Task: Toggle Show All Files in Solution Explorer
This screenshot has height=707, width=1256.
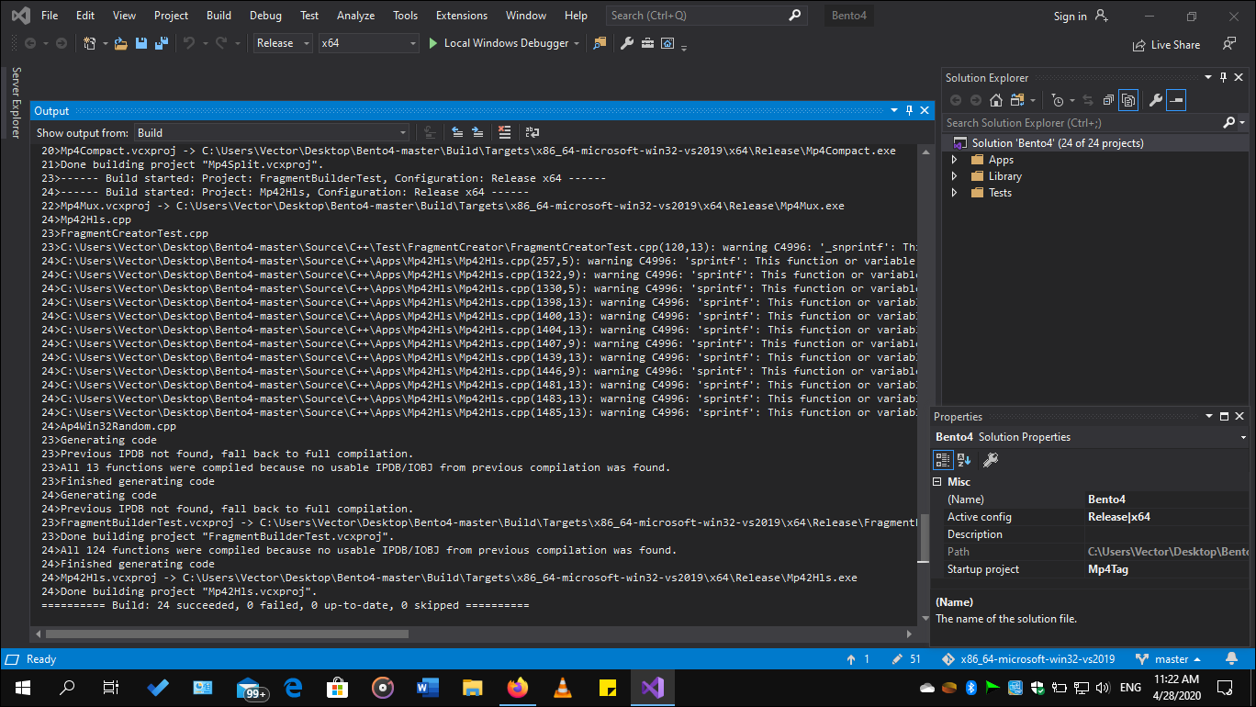Action: (1129, 100)
